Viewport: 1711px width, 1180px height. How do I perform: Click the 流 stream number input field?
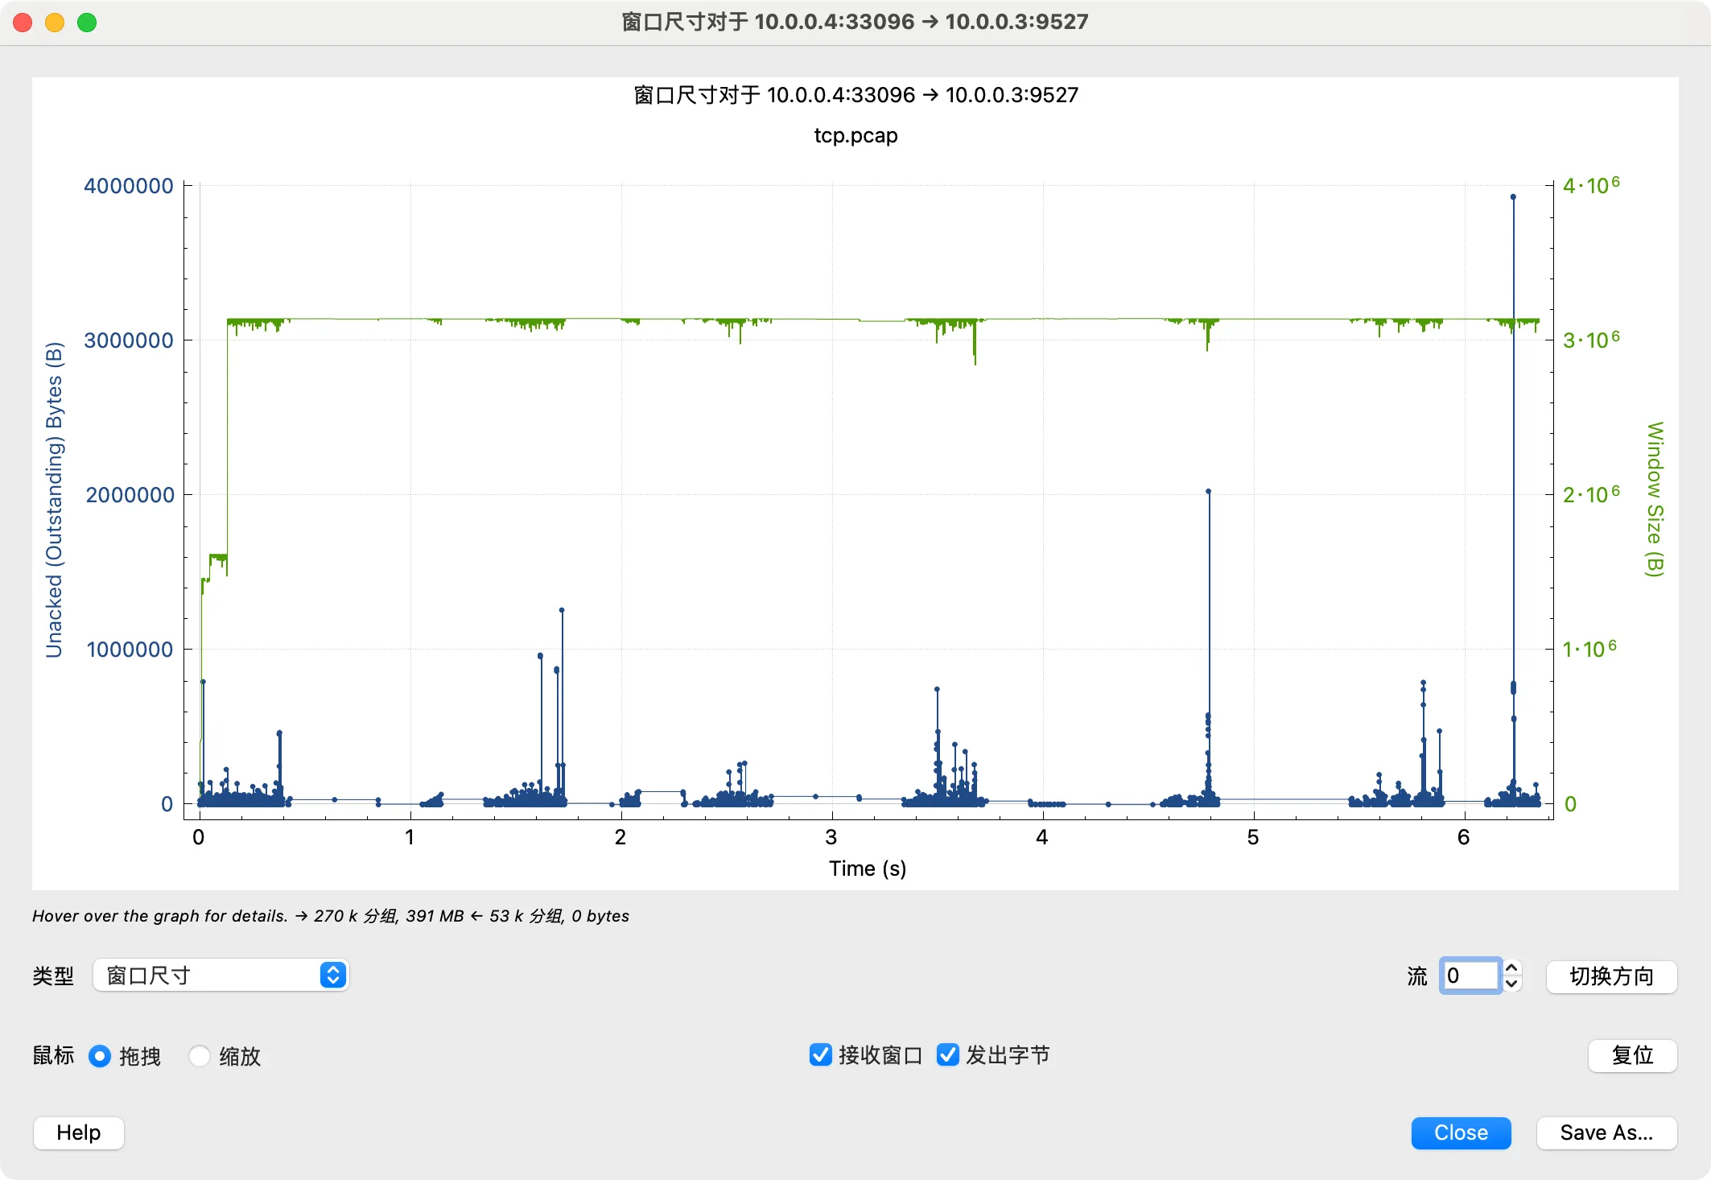(1470, 976)
